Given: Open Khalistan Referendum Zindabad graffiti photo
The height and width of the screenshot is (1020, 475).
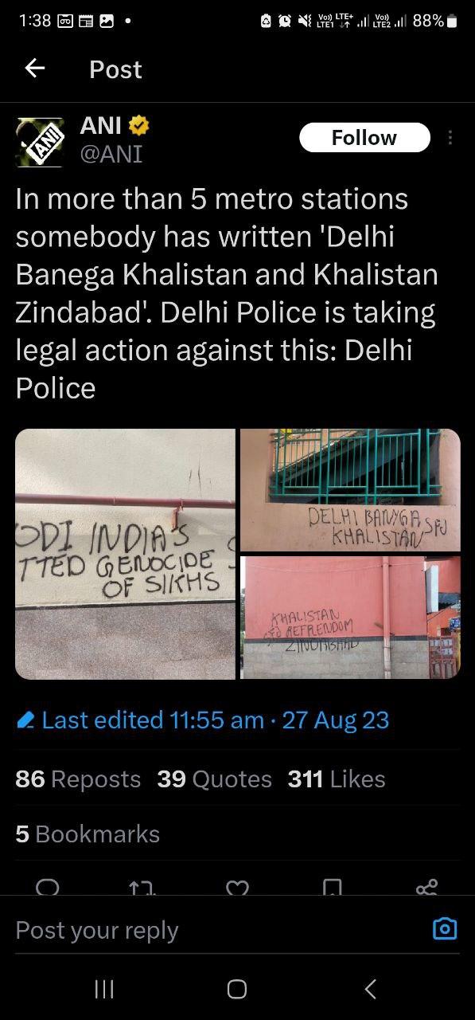Looking at the screenshot, I should point(350,618).
